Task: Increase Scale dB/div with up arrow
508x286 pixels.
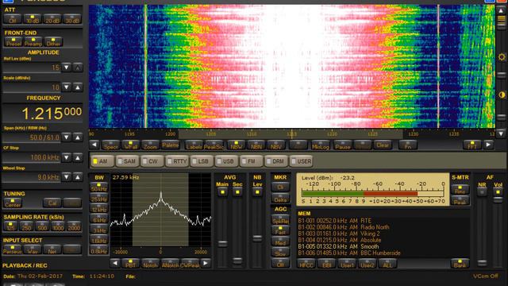Action: coord(78,87)
